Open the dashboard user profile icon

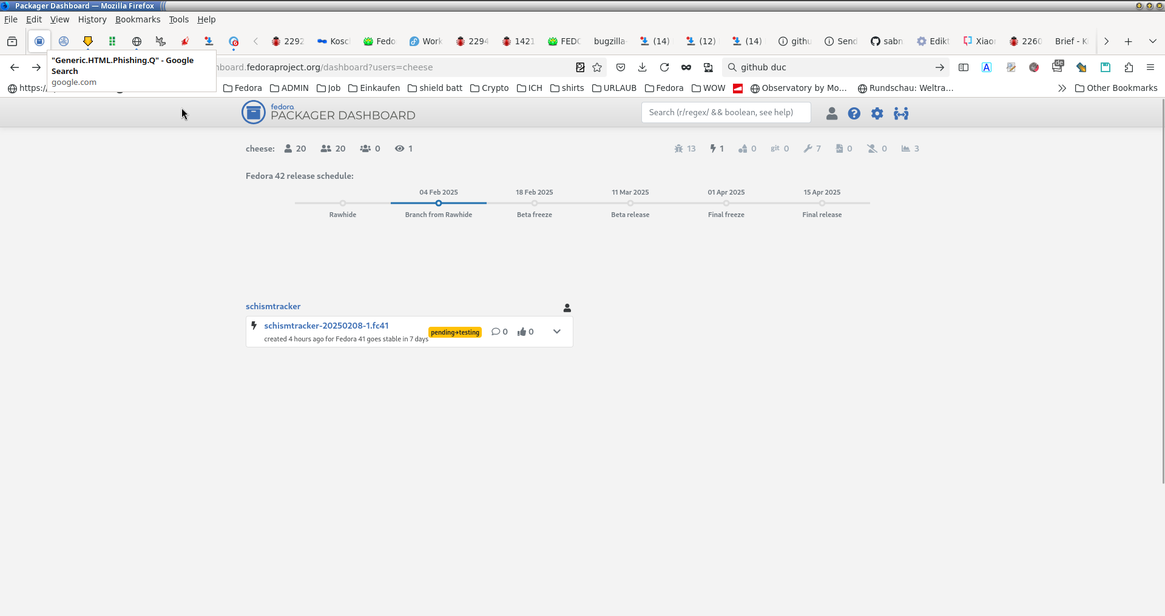coord(832,113)
